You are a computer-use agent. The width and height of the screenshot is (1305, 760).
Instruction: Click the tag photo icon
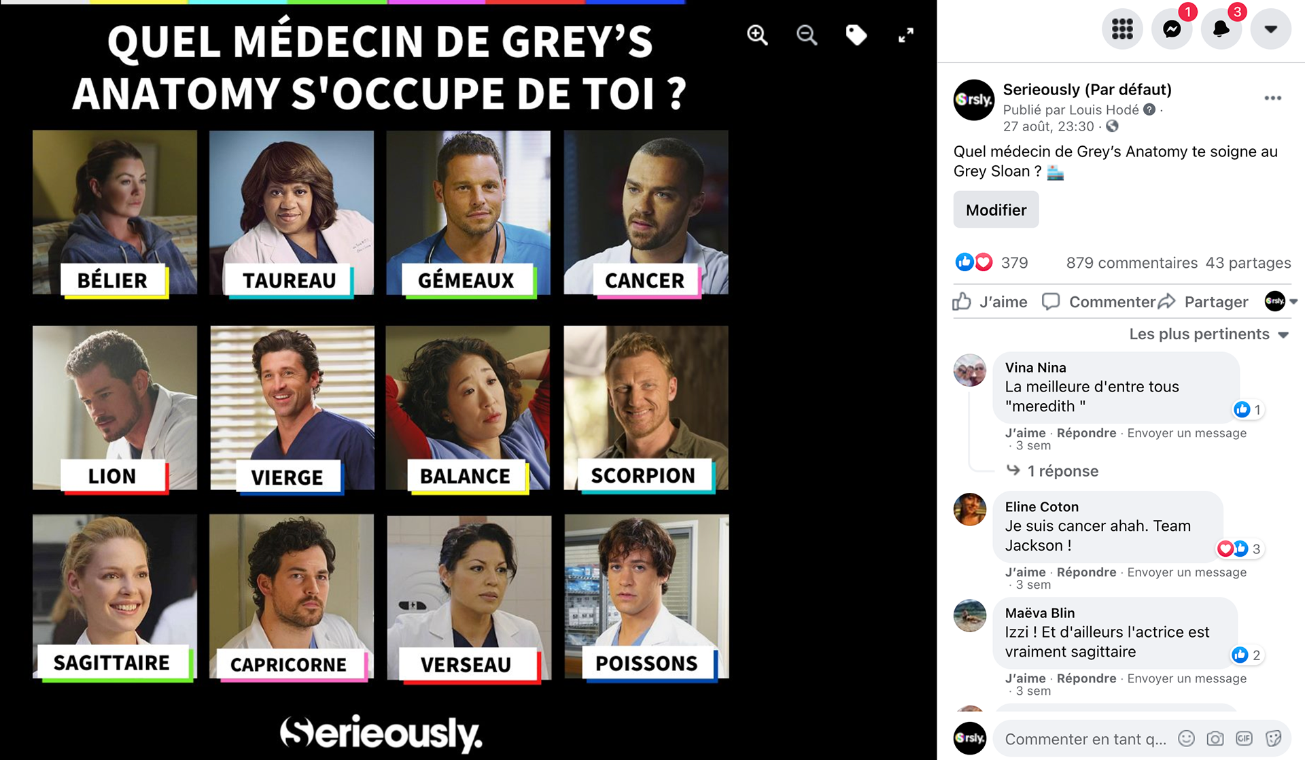856,35
